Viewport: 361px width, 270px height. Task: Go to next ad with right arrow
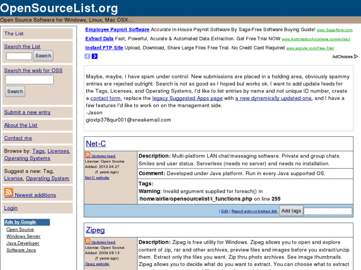pyautogui.click(x=95, y=56)
